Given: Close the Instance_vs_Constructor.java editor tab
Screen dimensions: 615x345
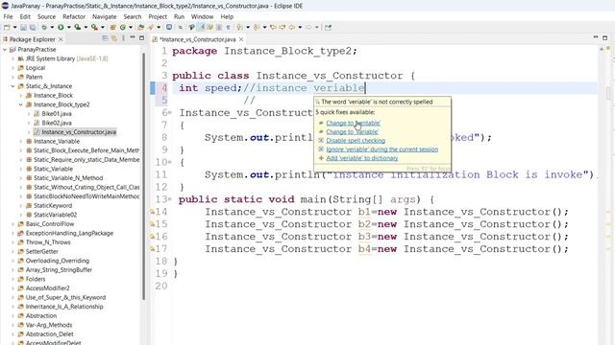Looking at the screenshot, I should tap(241, 39).
